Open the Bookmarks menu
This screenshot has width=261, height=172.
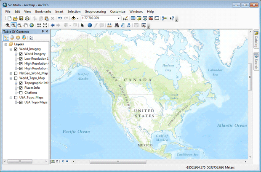point(43,11)
